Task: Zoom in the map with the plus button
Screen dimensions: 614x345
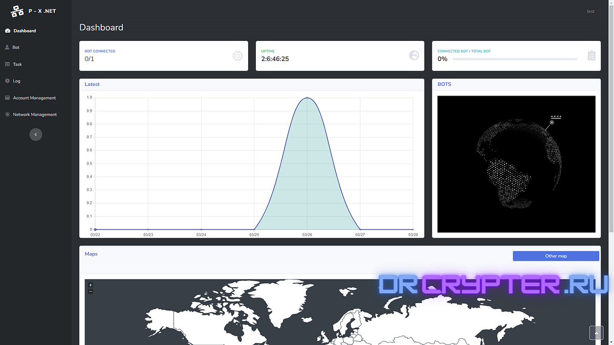Action: 90,284
